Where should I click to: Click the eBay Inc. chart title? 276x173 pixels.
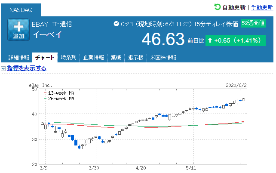(41, 86)
